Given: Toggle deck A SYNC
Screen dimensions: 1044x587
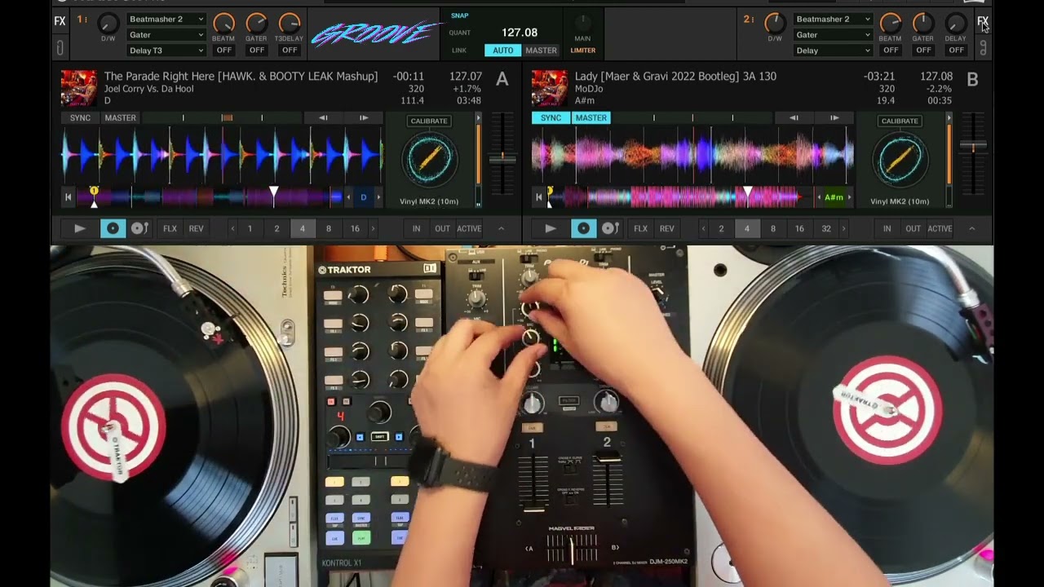Looking at the screenshot, I should (x=80, y=117).
